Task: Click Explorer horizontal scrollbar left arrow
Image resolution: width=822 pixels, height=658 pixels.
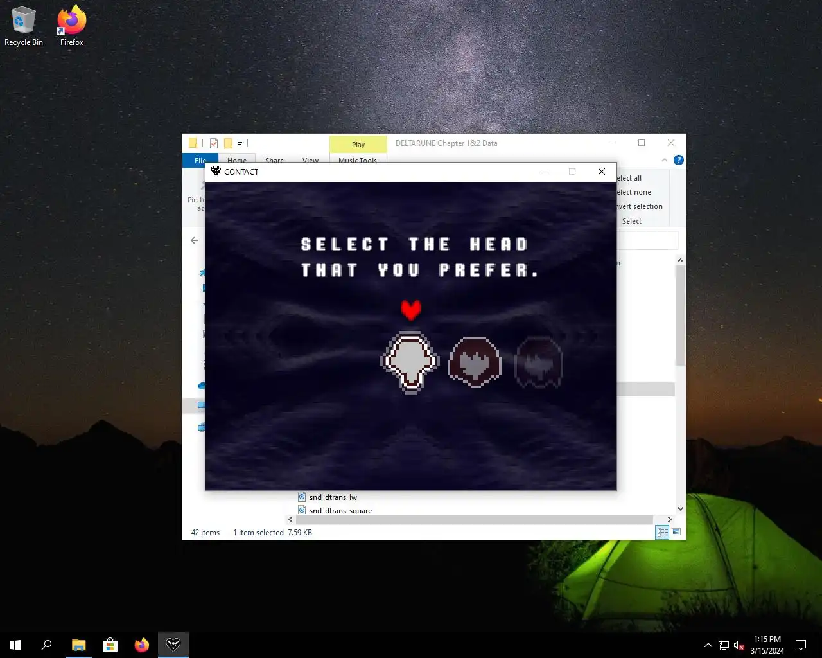Action: click(290, 519)
